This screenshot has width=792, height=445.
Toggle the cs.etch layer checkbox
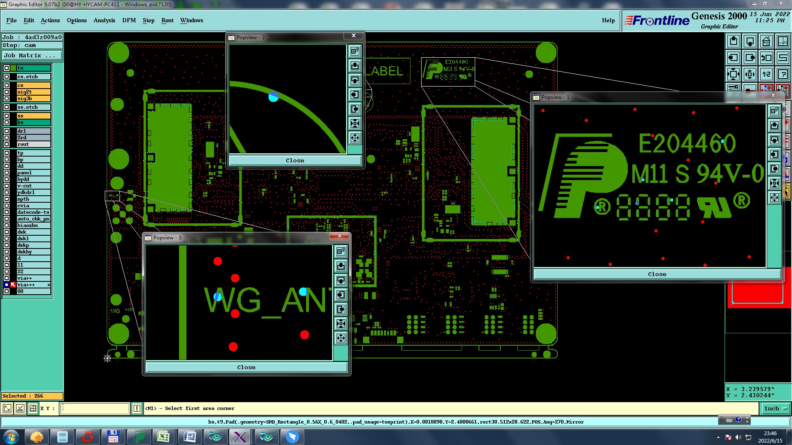[7, 77]
